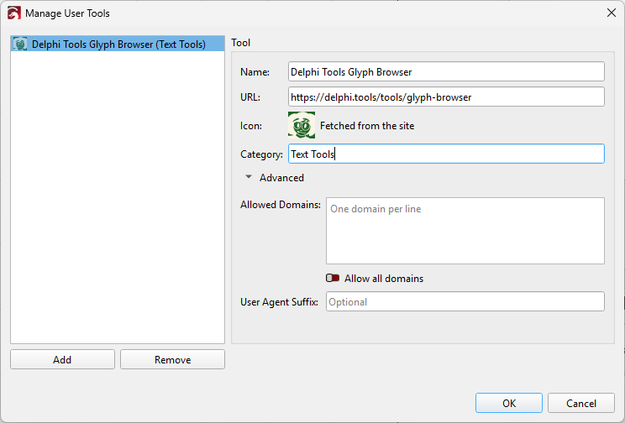
Task: Click the Add button
Action: click(x=62, y=359)
